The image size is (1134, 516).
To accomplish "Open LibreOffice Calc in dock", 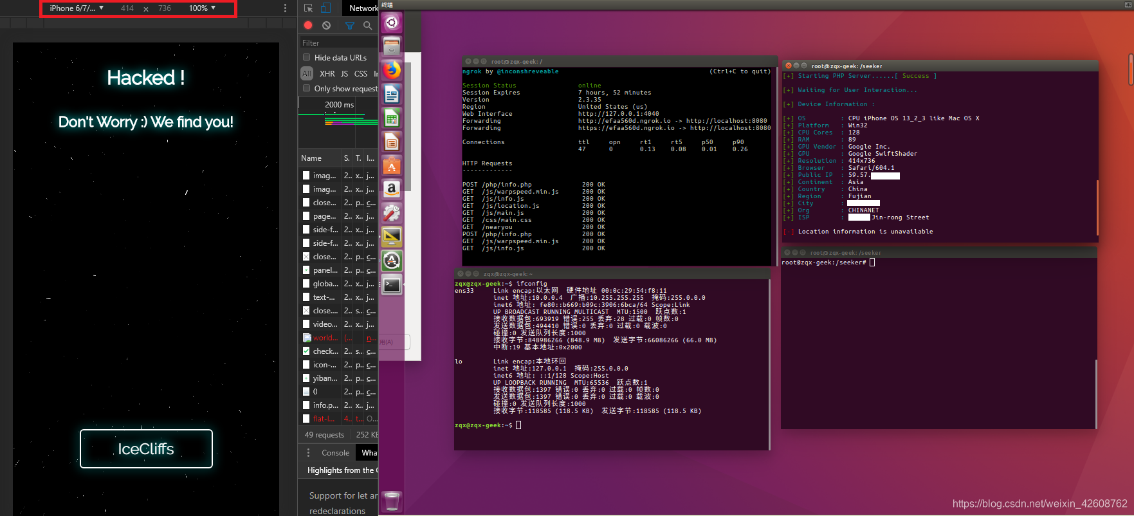I will [x=392, y=118].
